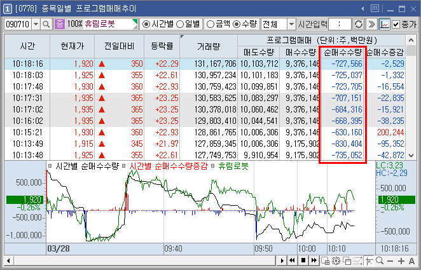Image resolution: width=421 pixels, height=270 pixels.
Task: Click the green corner of stock name box
Action: click(x=135, y=21)
